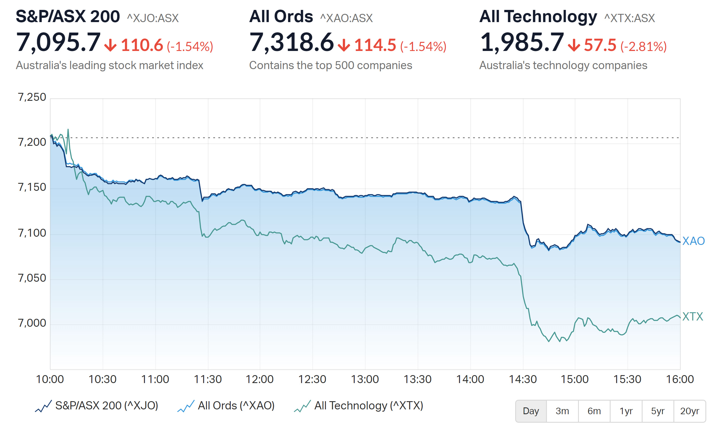Toggle the All Ords (^XAO) series label
The width and height of the screenshot is (719, 436).
tap(236, 406)
